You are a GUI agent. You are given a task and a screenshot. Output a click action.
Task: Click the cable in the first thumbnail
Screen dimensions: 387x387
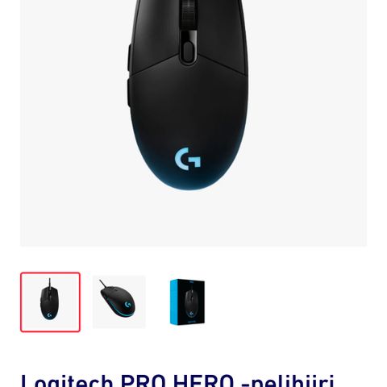coord(50,282)
